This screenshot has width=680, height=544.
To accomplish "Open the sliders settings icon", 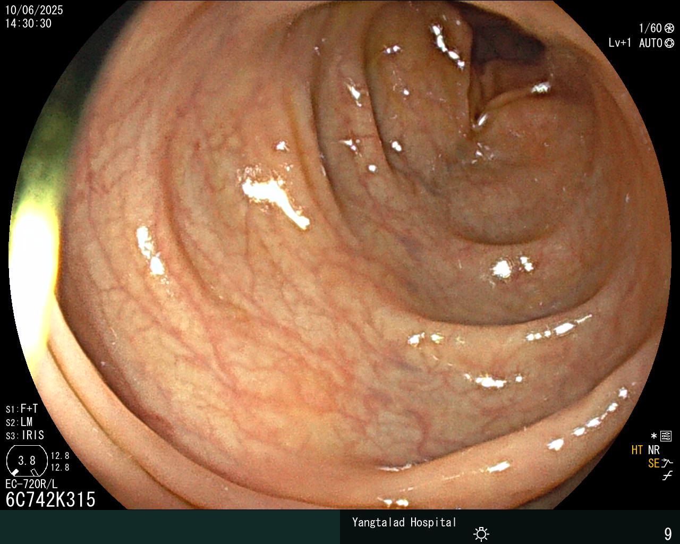I will pos(666,437).
